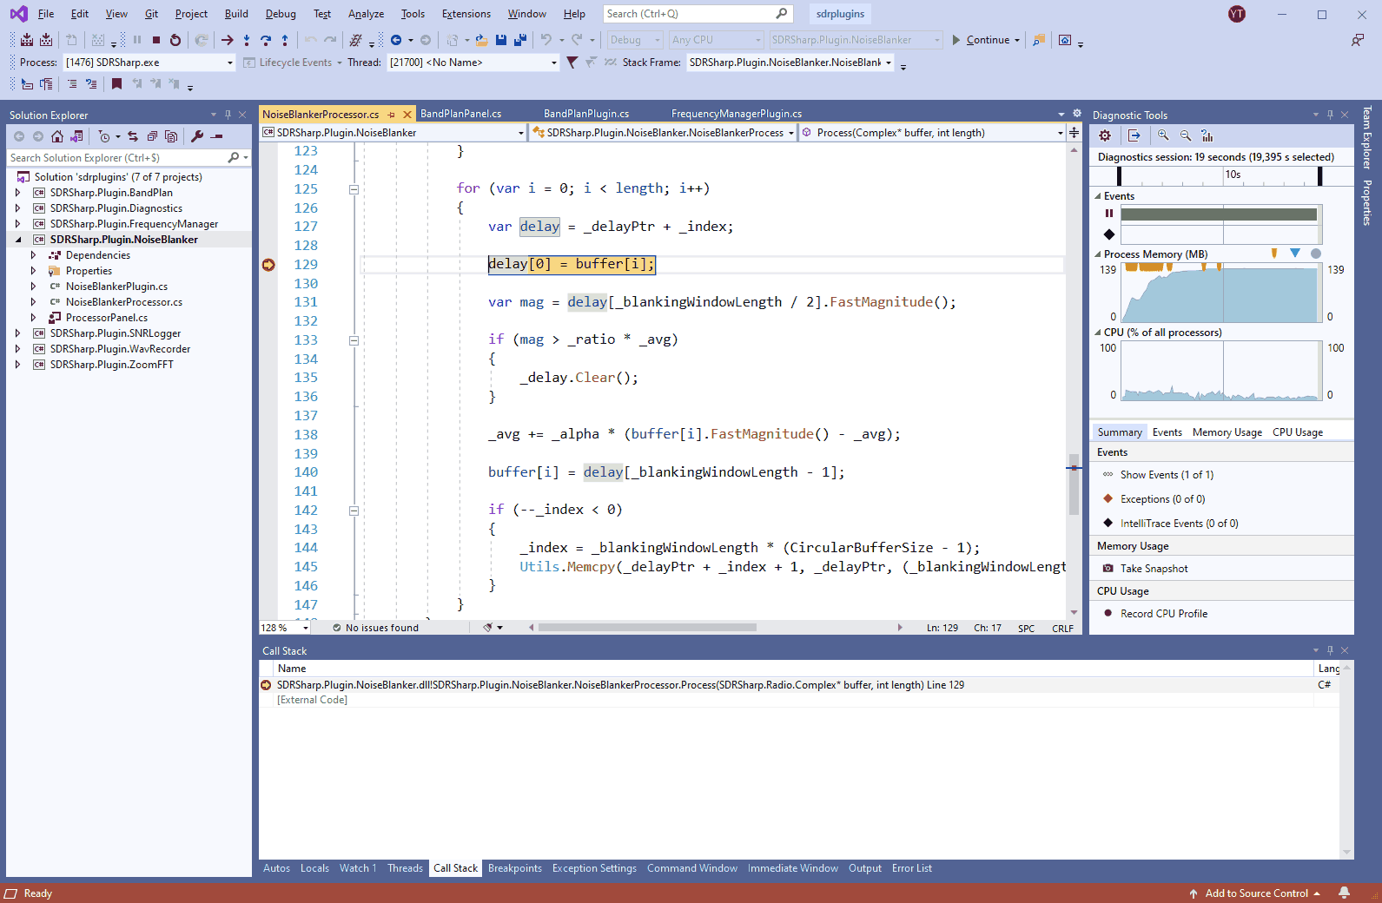The image size is (1382, 903).
Task: Open the Debug menu
Action: 281,14
